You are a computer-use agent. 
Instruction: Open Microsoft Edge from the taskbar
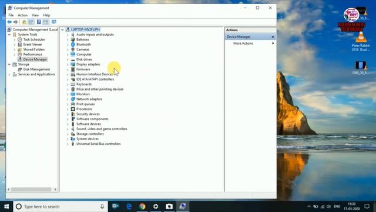click(x=129, y=207)
